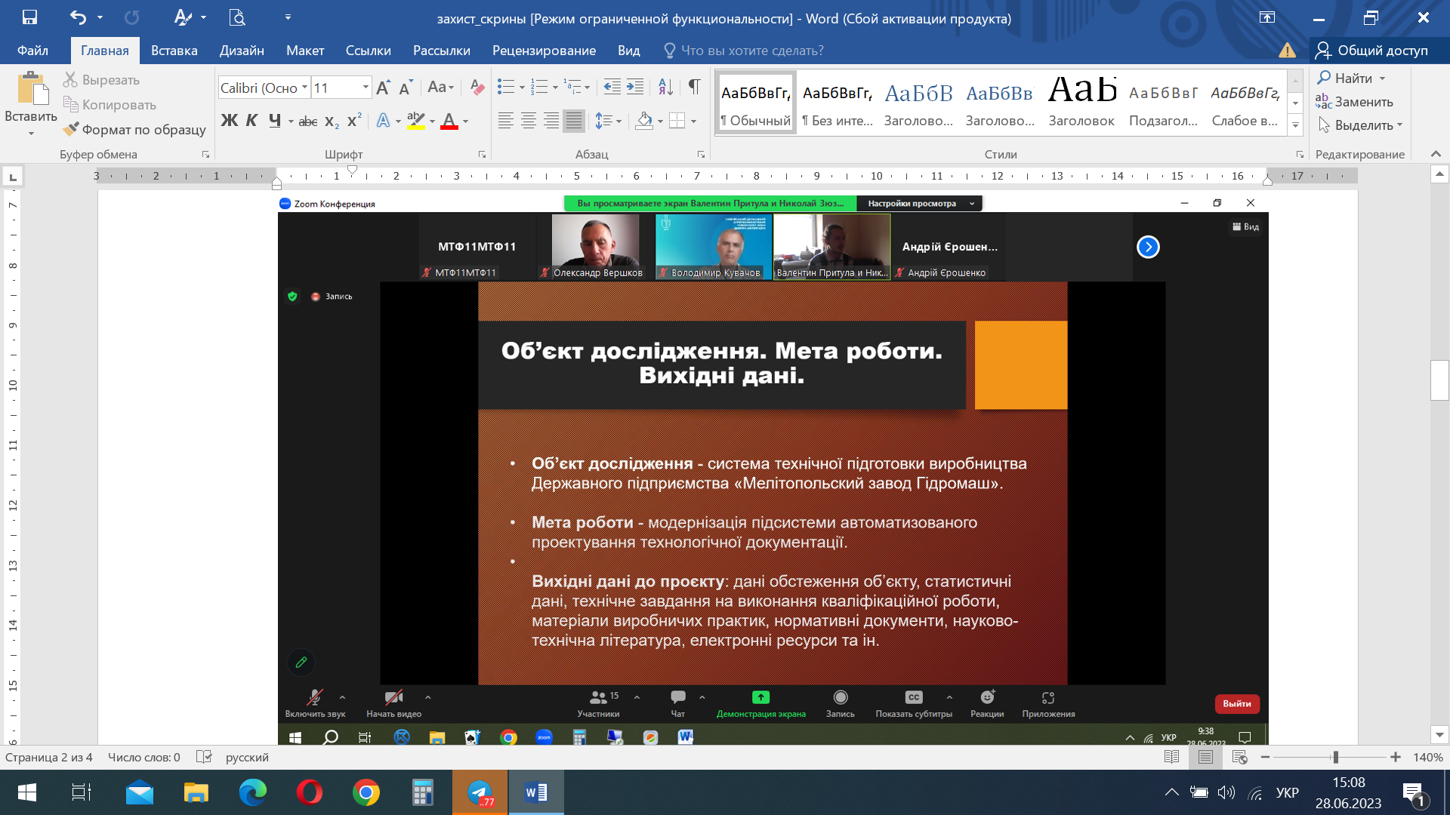Toggle bold formatting Ж
The width and height of the screenshot is (1450, 815).
point(229,121)
